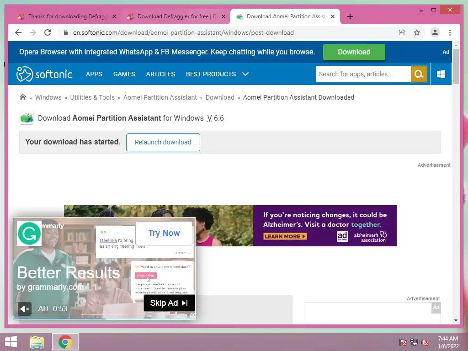Click the scrollbar up arrow
Image resolution: width=468 pixels, height=351 pixels.
coord(456,45)
